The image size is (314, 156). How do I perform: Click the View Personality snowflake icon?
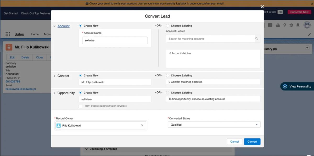point(285,86)
